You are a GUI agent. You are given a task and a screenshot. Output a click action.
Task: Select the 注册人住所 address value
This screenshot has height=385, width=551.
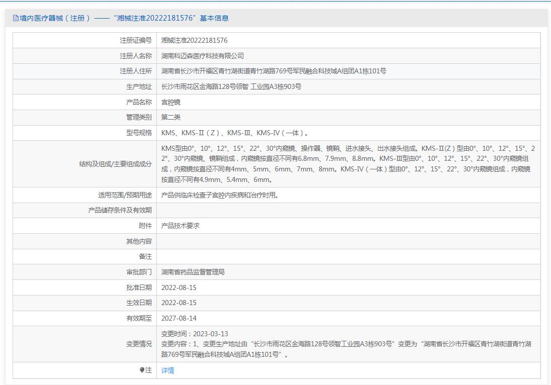tap(273, 71)
